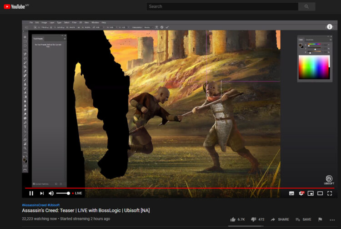The width and height of the screenshot is (341, 229).
Task: Select the Clone Stamp tool
Action: click(25, 84)
